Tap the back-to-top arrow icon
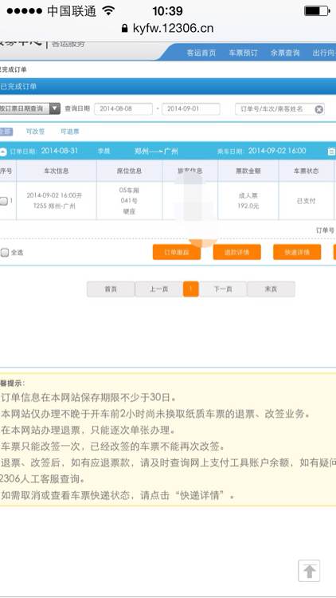The image size is (336, 598). click(309, 571)
